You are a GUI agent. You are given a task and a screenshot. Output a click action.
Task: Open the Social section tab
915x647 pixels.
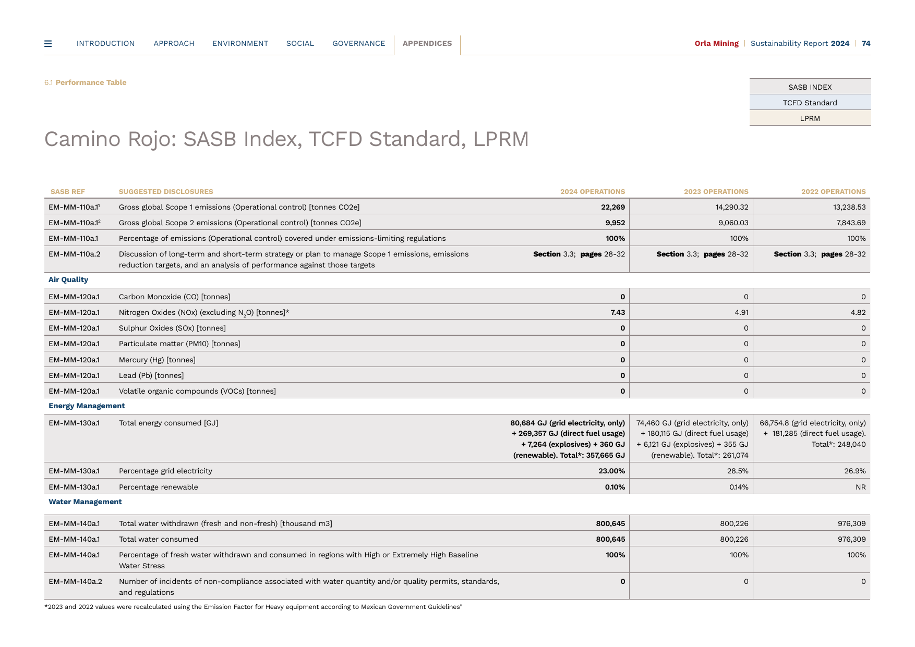click(300, 44)
